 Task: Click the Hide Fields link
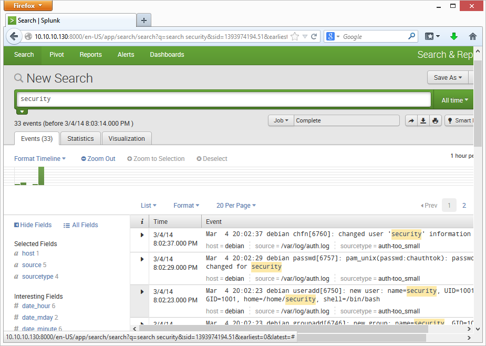[33, 225]
